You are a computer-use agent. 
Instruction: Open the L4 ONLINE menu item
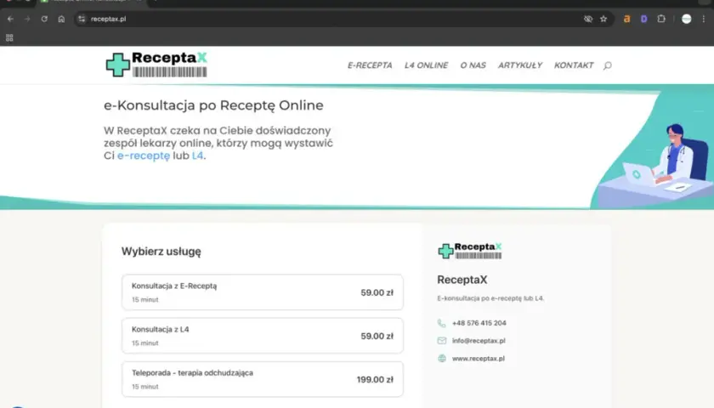(426, 65)
